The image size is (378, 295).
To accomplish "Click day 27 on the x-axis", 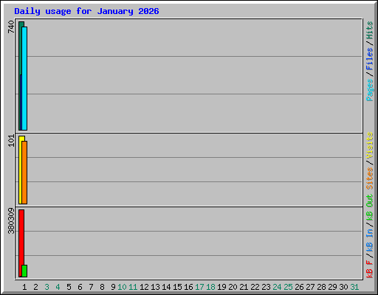I will click(x=310, y=287).
